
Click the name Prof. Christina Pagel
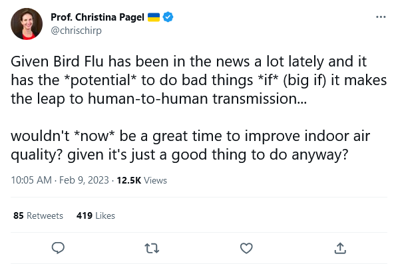tap(97, 17)
